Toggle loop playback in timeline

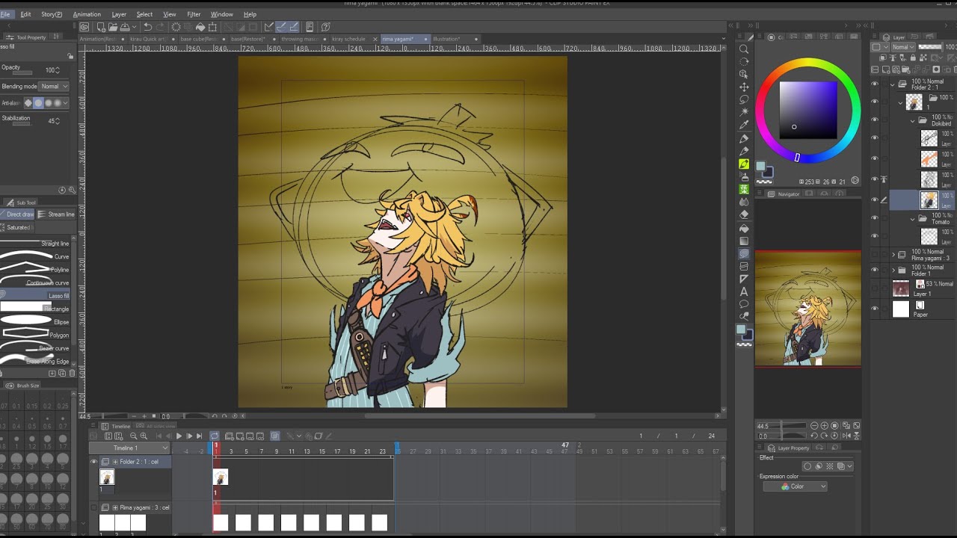(x=215, y=436)
